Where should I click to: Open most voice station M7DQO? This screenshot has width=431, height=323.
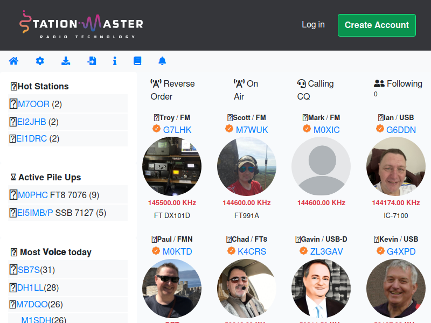click(x=32, y=304)
